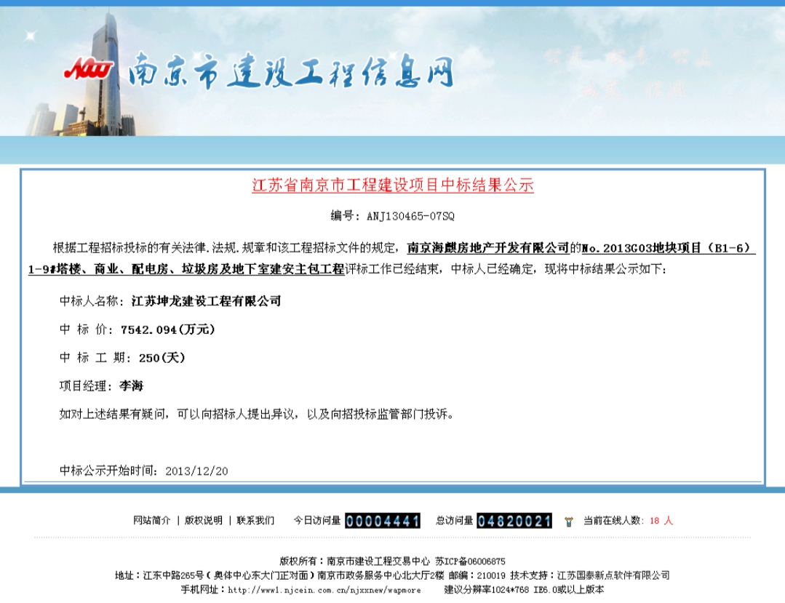Click the total visits counter 04820021
785x603 pixels.
point(514,521)
